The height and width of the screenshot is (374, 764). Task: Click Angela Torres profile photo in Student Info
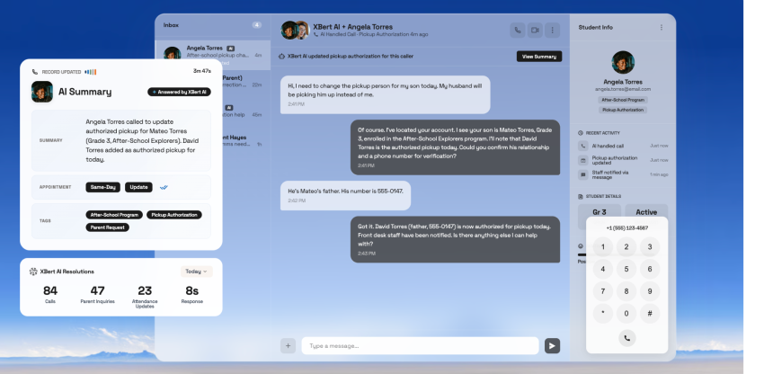623,62
